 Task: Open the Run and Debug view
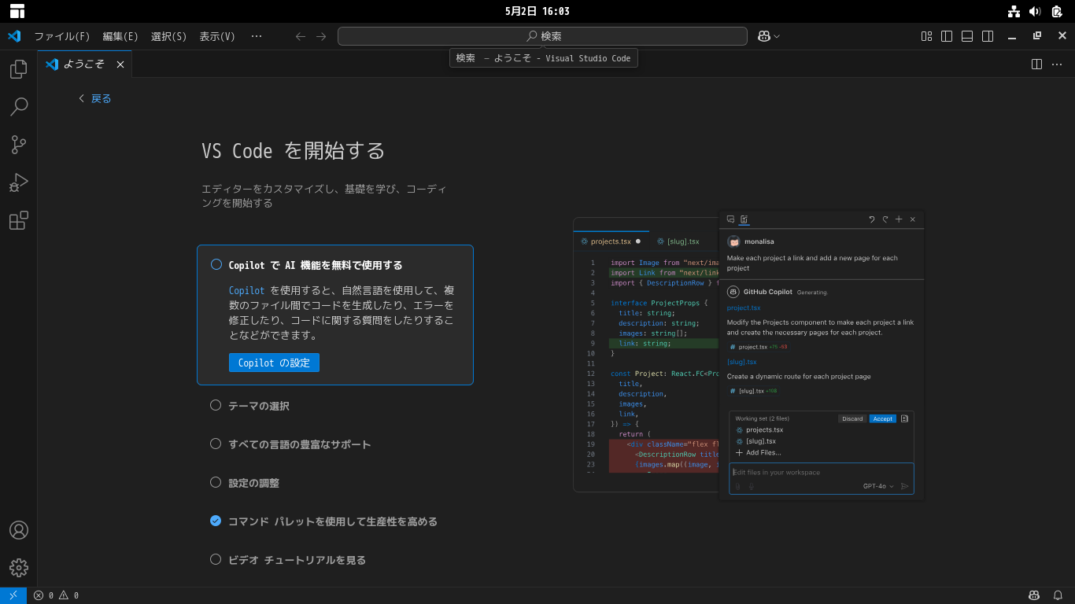tap(18, 182)
